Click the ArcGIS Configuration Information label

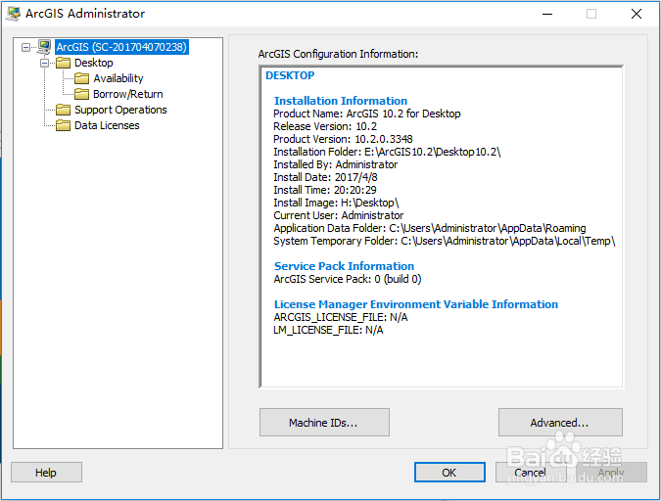338,54
